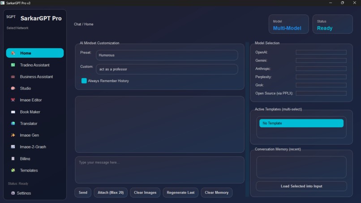Switch to the Studio page
The height and width of the screenshot is (203, 361).
point(35,88)
